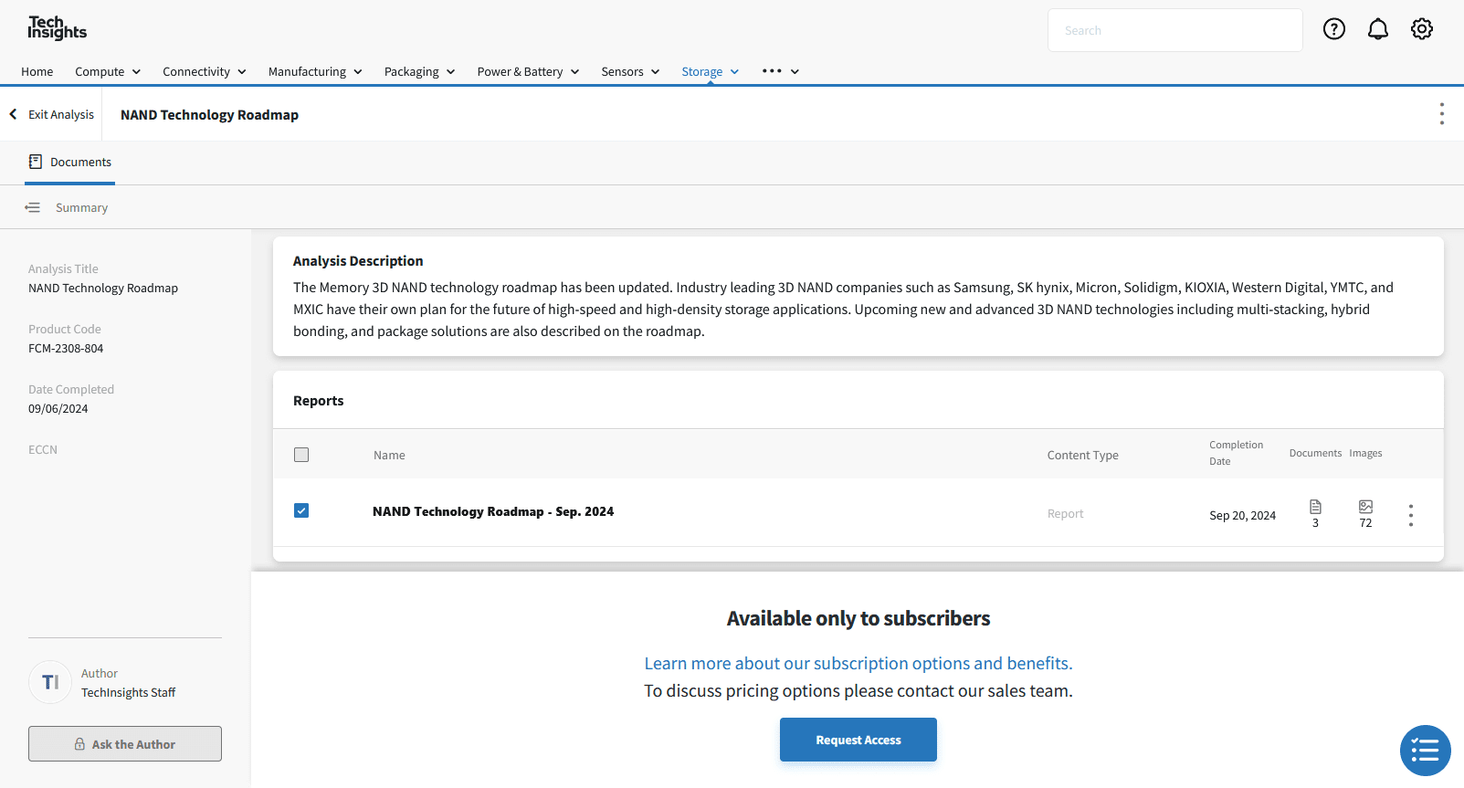
Task: Expand the more categories ellipsis dropdown
Action: tap(780, 71)
